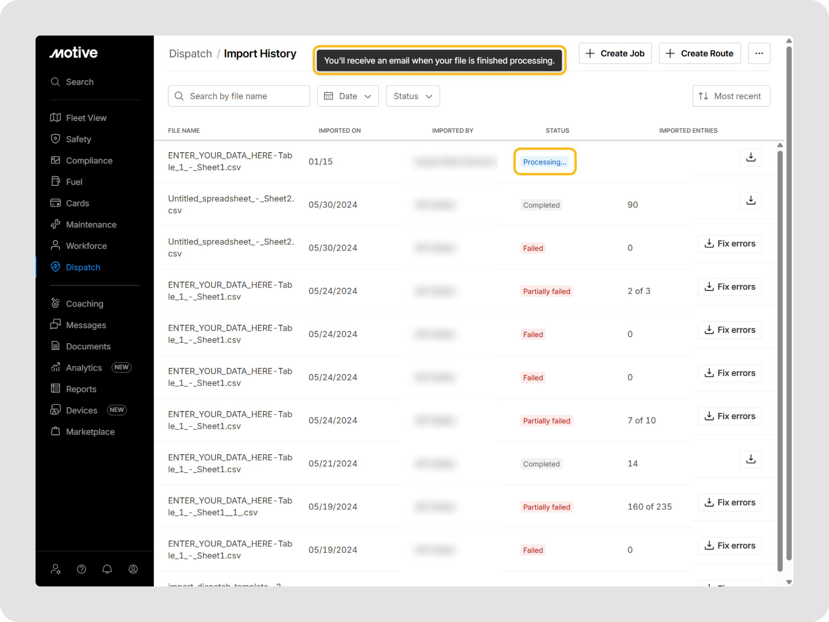Click Fix errors for 160 of 235 import
The width and height of the screenshot is (829, 622).
pyautogui.click(x=729, y=502)
